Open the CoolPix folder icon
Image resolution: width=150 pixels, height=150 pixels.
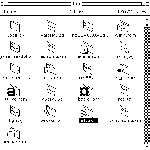15,26
